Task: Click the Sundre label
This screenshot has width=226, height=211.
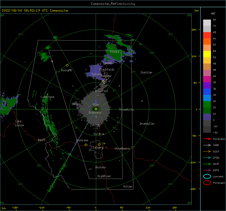Action: (x=76, y=104)
